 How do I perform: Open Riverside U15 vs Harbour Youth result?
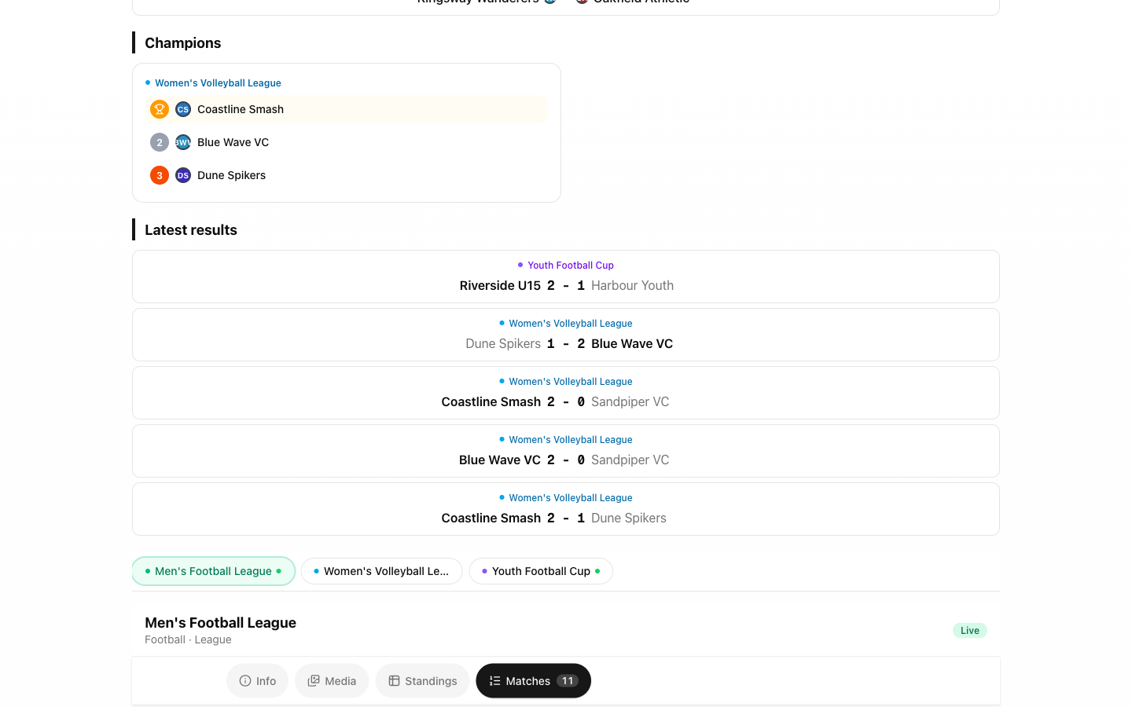pyautogui.click(x=566, y=277)
